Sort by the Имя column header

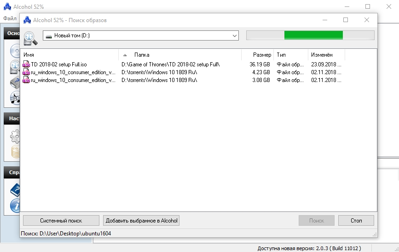point(69,55)
